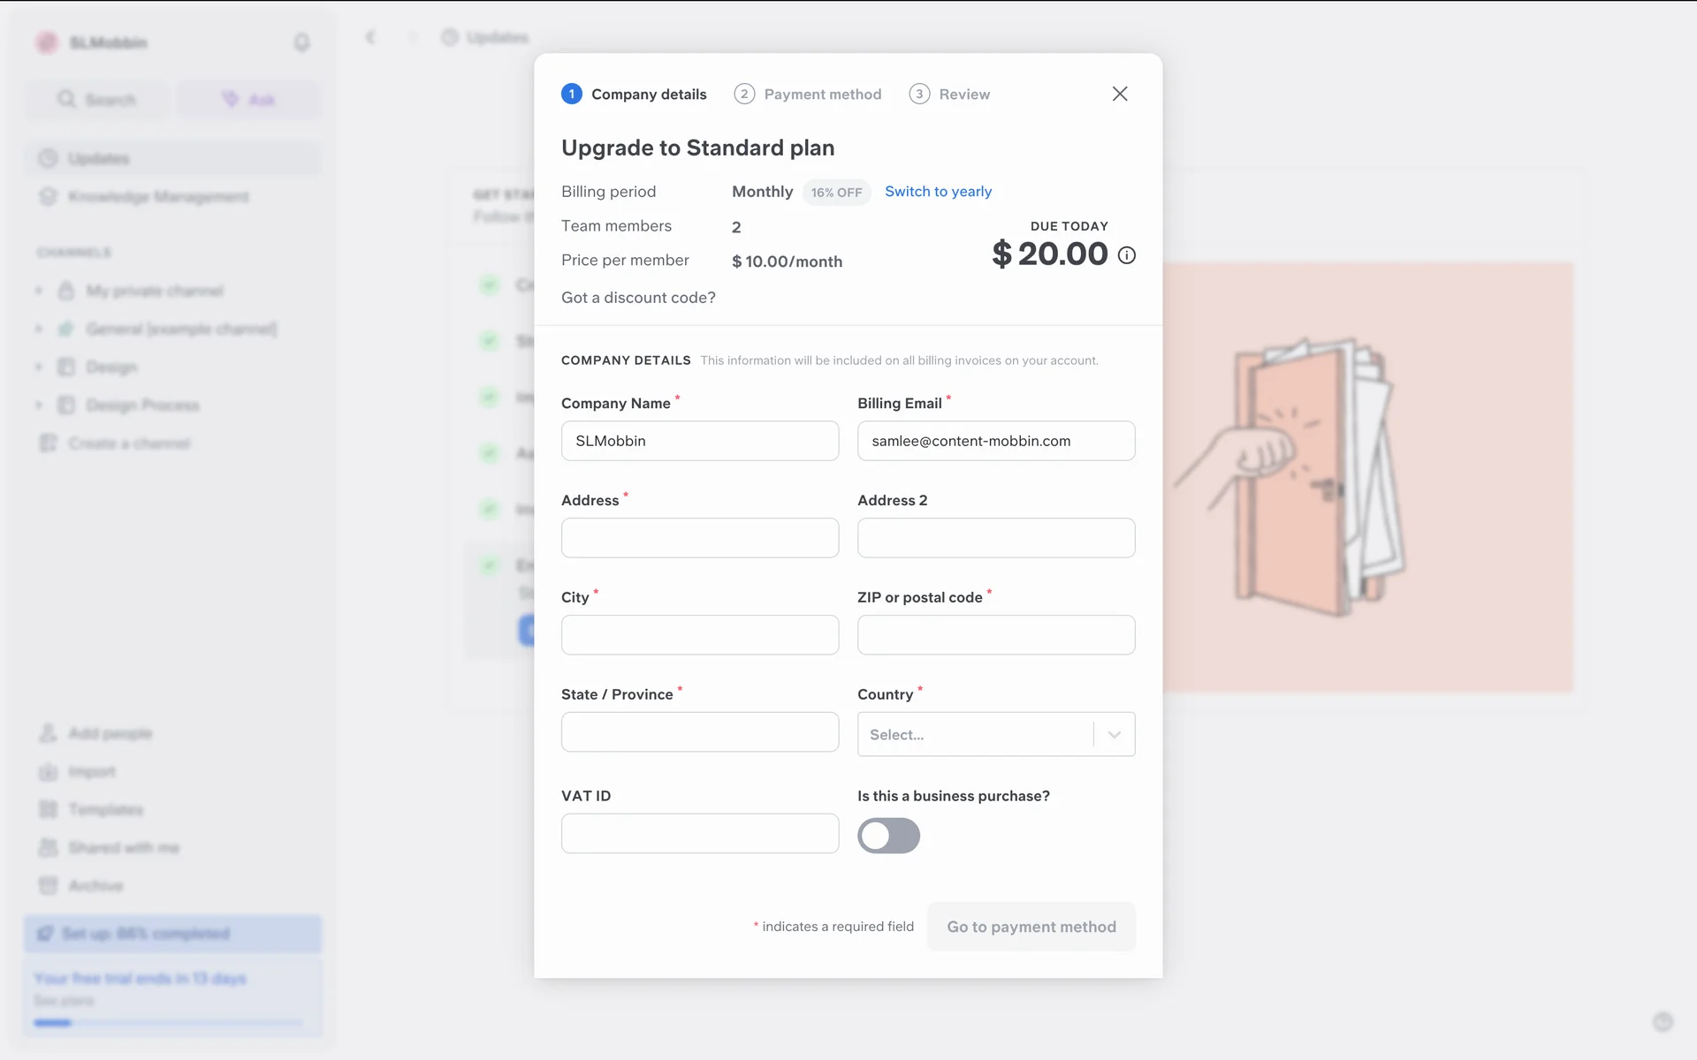Click the free trial progress bar

168,1023
